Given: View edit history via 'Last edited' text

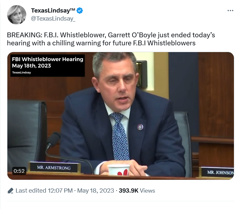Looking at the screenshot, I should 31,191.
